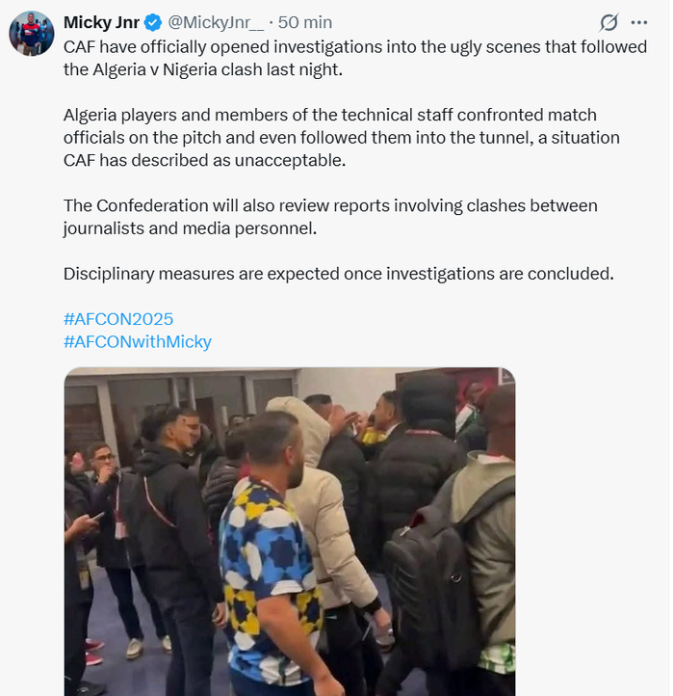Open Micky Jnr's profile picture avatar
673x696 pixels.
coord(32,34)
